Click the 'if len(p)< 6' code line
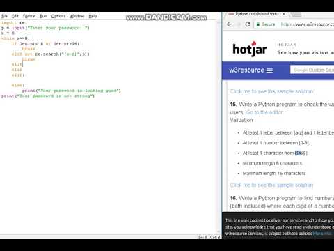The height and width of the screenshot is (251, 334). coord(45,43)
